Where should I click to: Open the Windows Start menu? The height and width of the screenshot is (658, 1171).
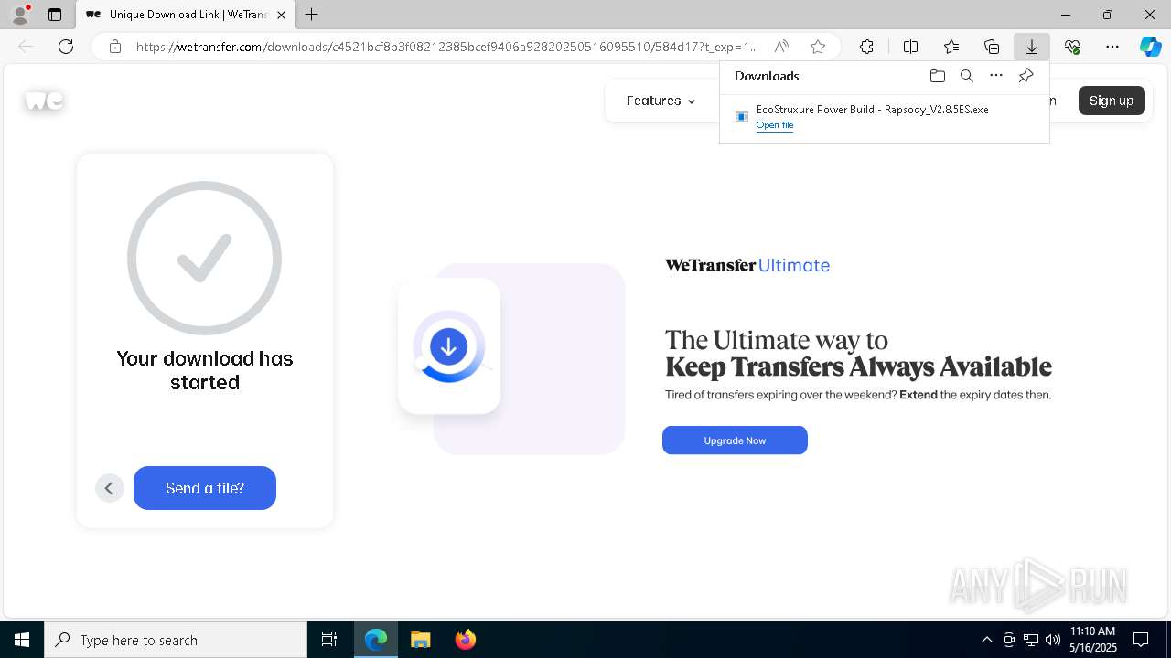click(22, 640)
